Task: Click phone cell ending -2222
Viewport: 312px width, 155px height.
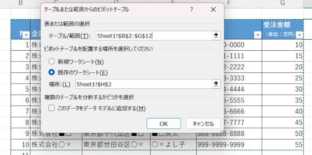Action: pyautogui.click(x=243, y=67)
